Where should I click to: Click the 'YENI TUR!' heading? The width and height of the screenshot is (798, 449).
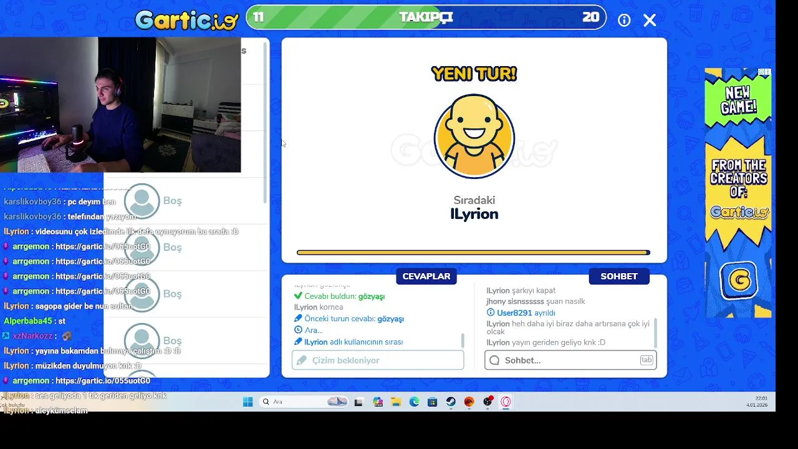(x=474, y=74)
